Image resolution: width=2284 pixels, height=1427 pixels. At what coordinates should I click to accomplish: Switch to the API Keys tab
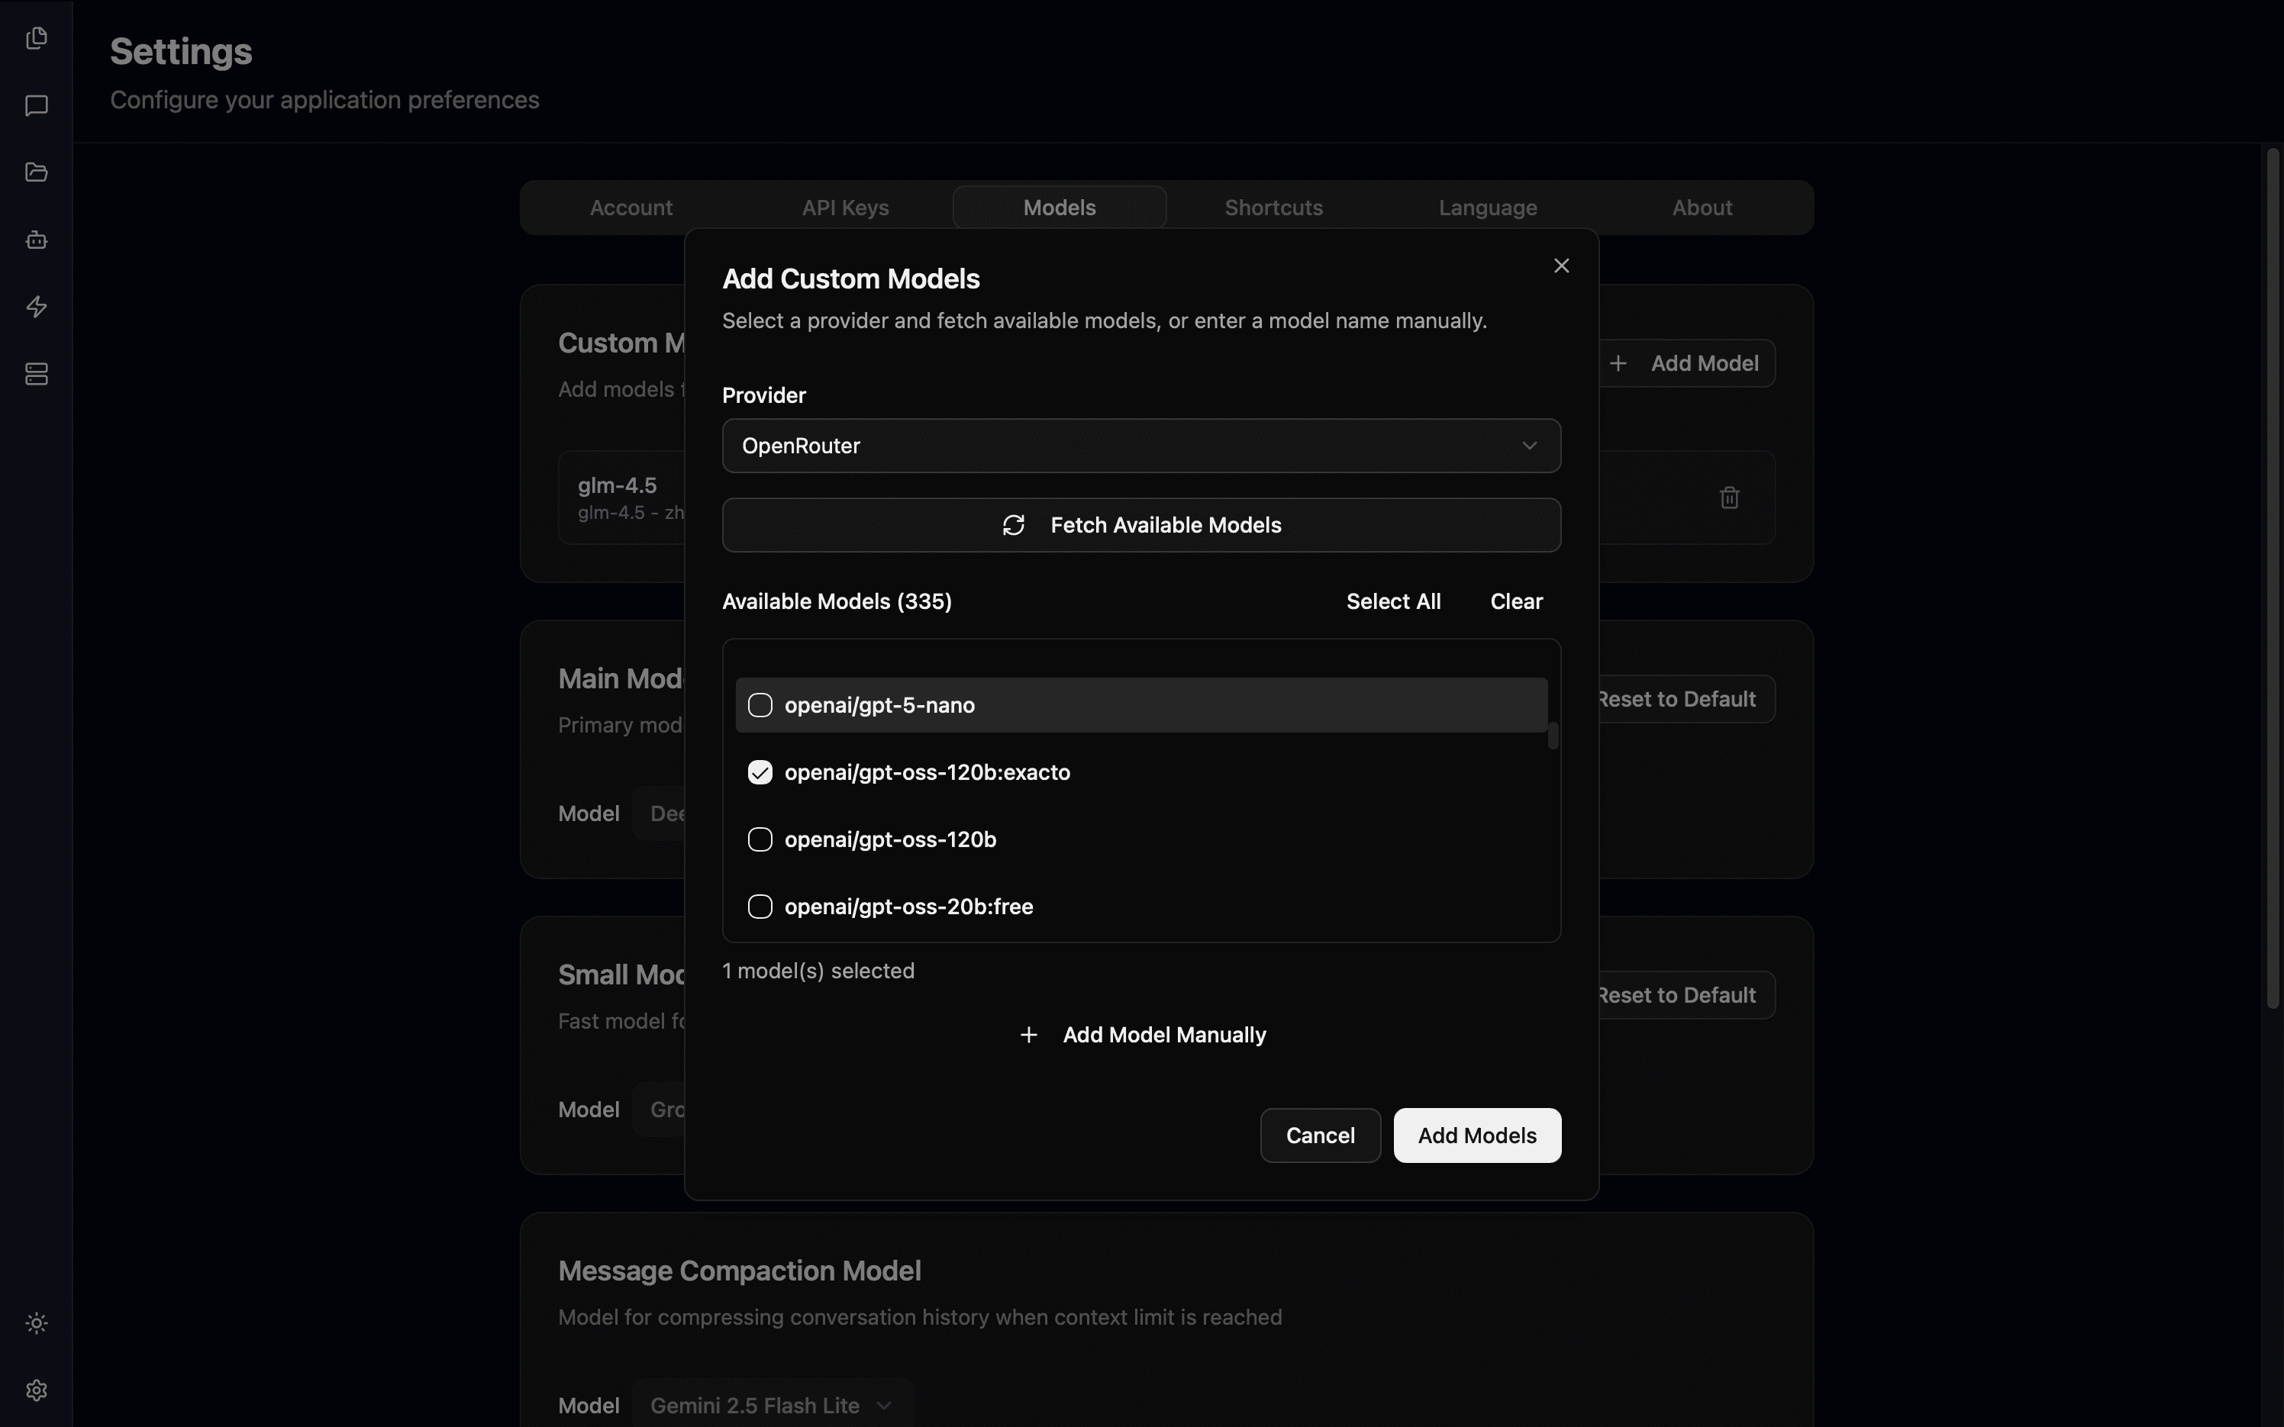(x=845, y=208)
